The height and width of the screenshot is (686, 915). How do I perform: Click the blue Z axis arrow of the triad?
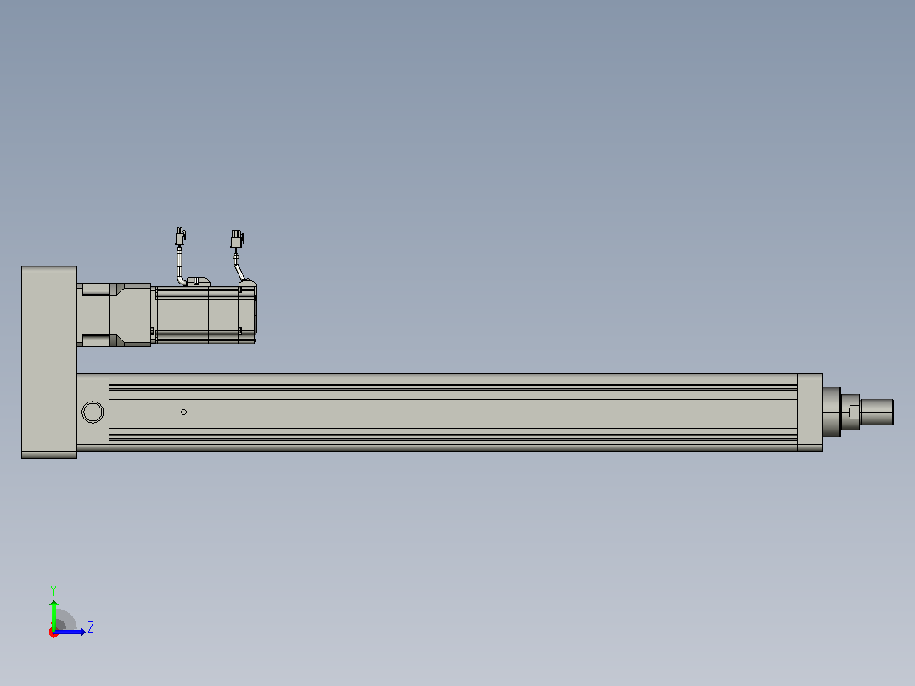(x=70, y=632)
